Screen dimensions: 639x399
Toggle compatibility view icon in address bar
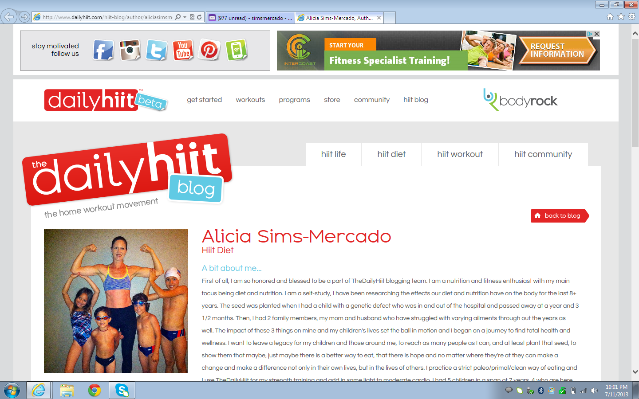tap(192, 17)
